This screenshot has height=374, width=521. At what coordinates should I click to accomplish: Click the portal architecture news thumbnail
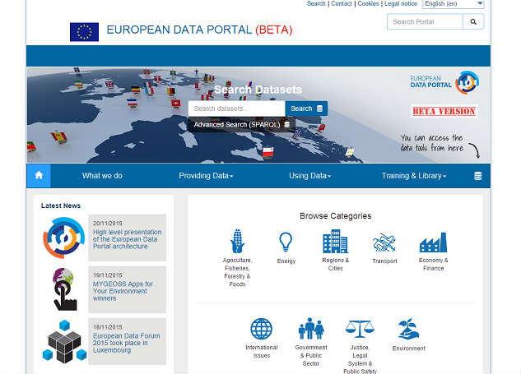tap(63, 238)
